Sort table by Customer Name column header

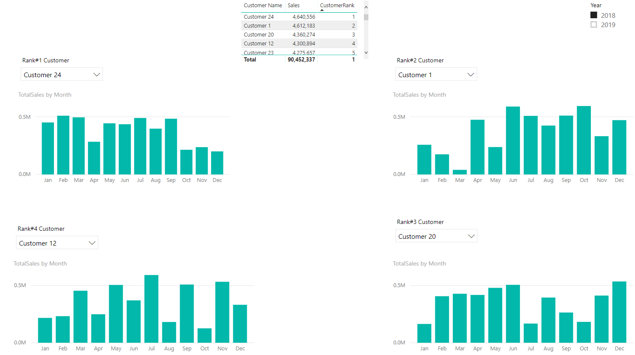point(263,6)
